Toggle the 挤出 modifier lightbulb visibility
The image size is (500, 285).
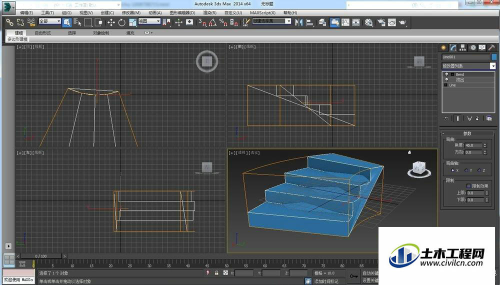coord(446,79)
